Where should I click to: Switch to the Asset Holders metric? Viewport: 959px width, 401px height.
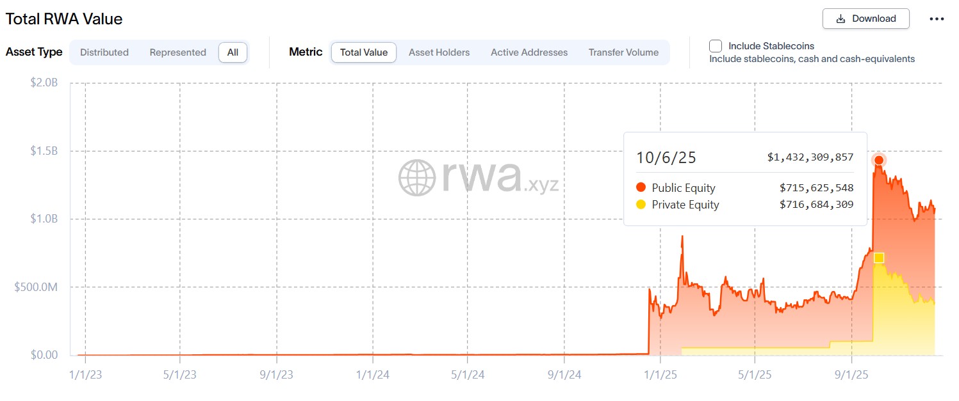pyautogui.click(x=439, y=52)
